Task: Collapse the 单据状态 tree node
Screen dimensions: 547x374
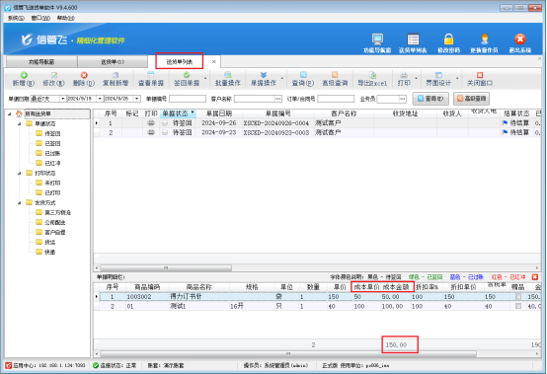Action: click(x=20, y=123)
